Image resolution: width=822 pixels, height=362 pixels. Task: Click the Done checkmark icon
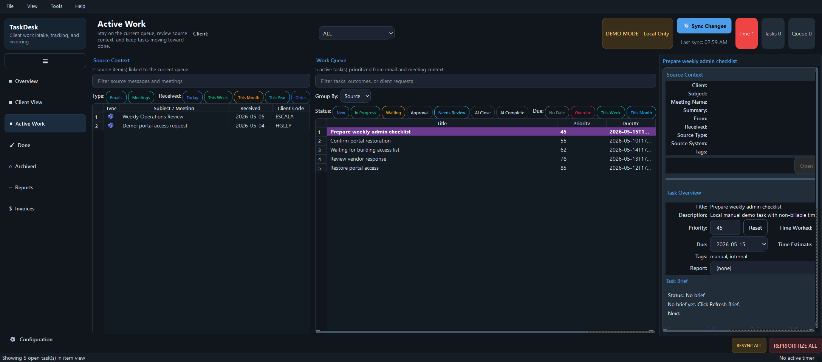12,145
